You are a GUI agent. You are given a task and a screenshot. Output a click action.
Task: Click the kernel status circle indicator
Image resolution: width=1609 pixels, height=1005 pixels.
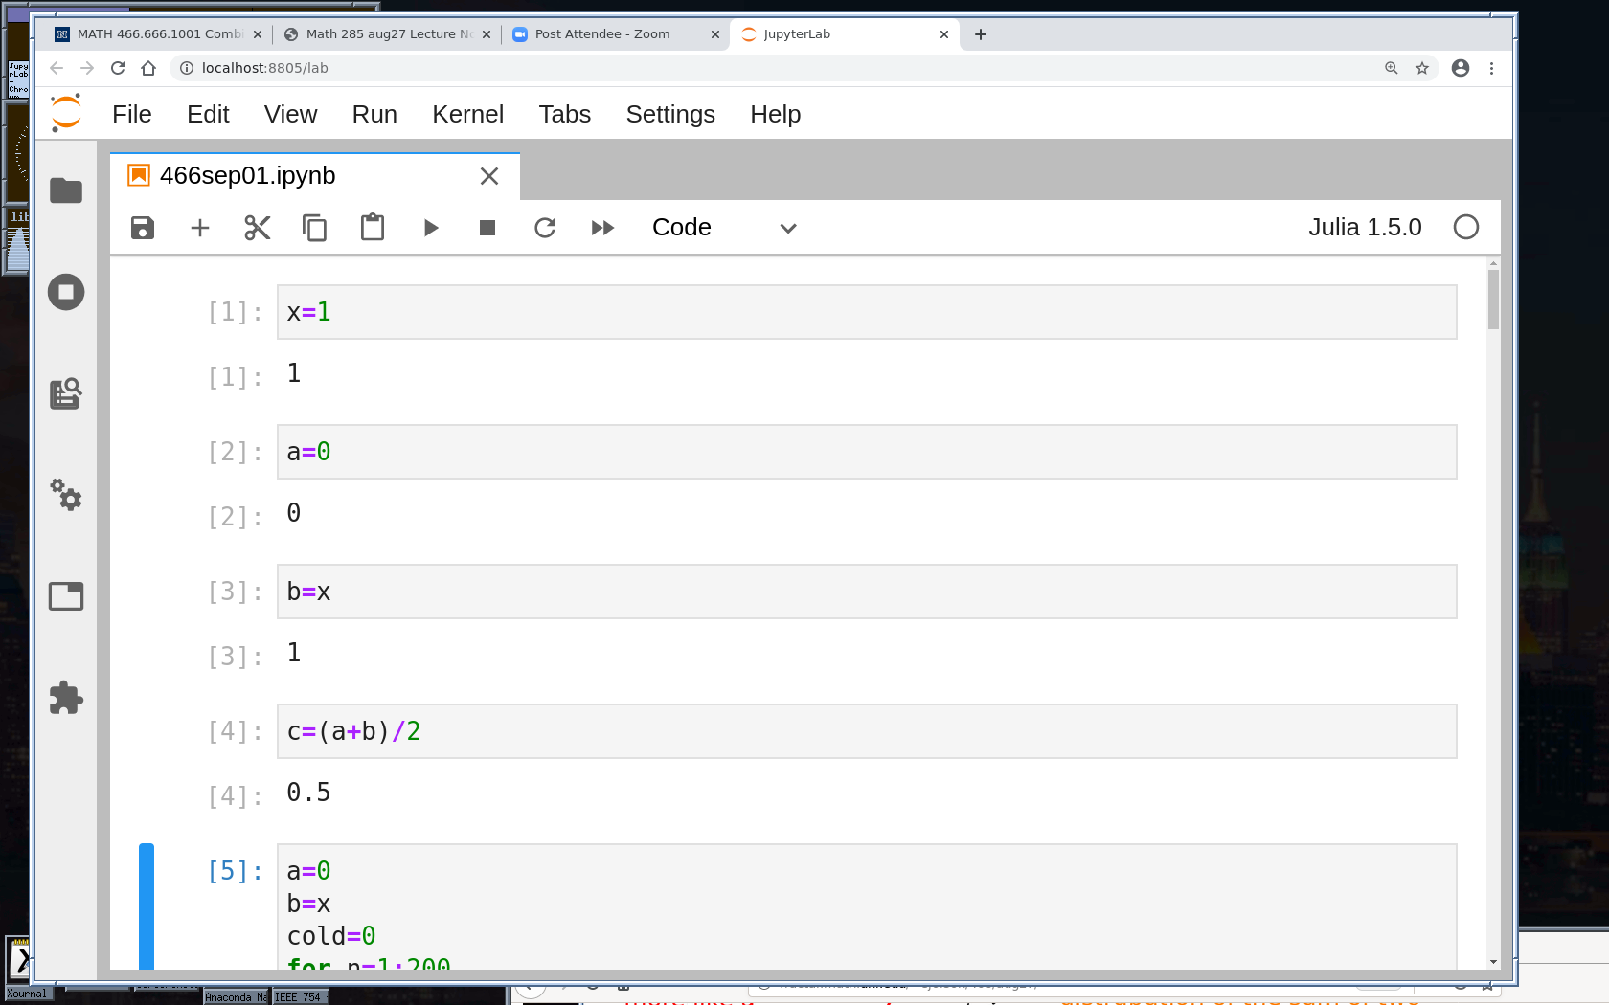1465,228
